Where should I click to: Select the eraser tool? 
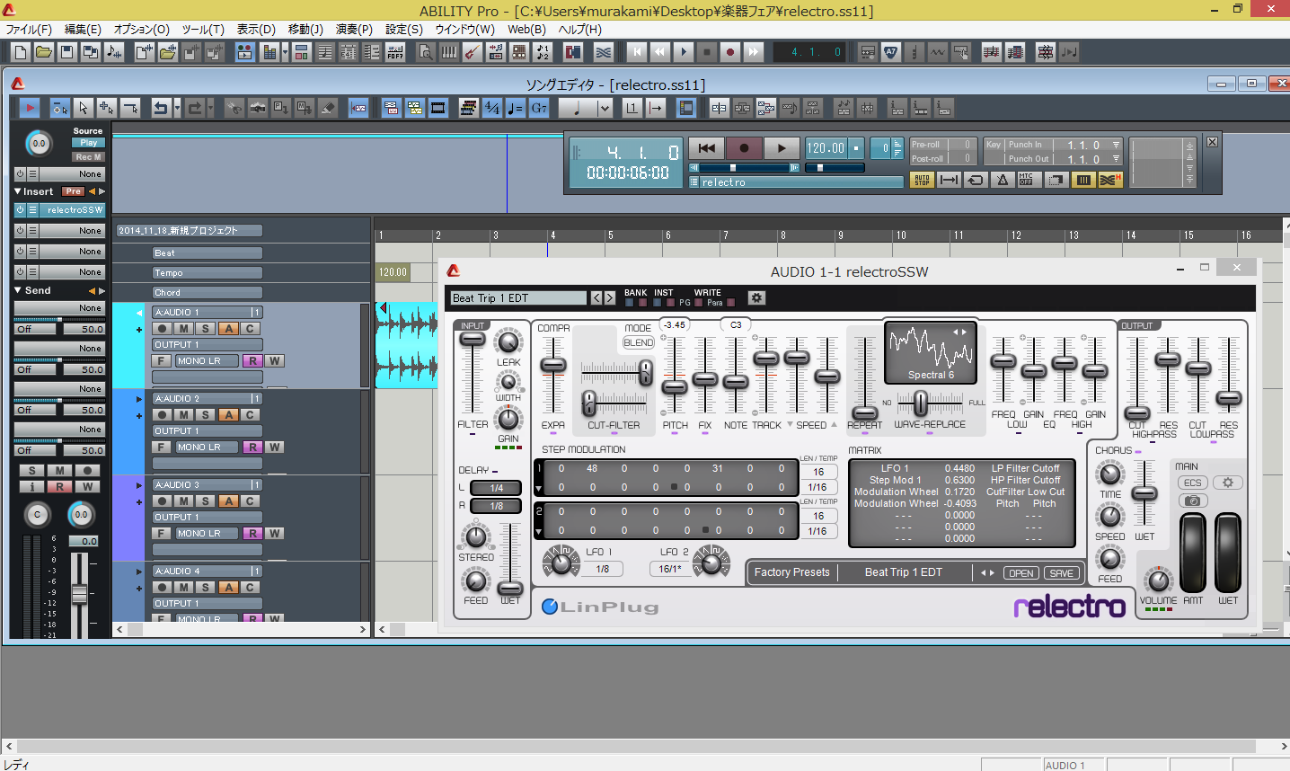point(328,108)
